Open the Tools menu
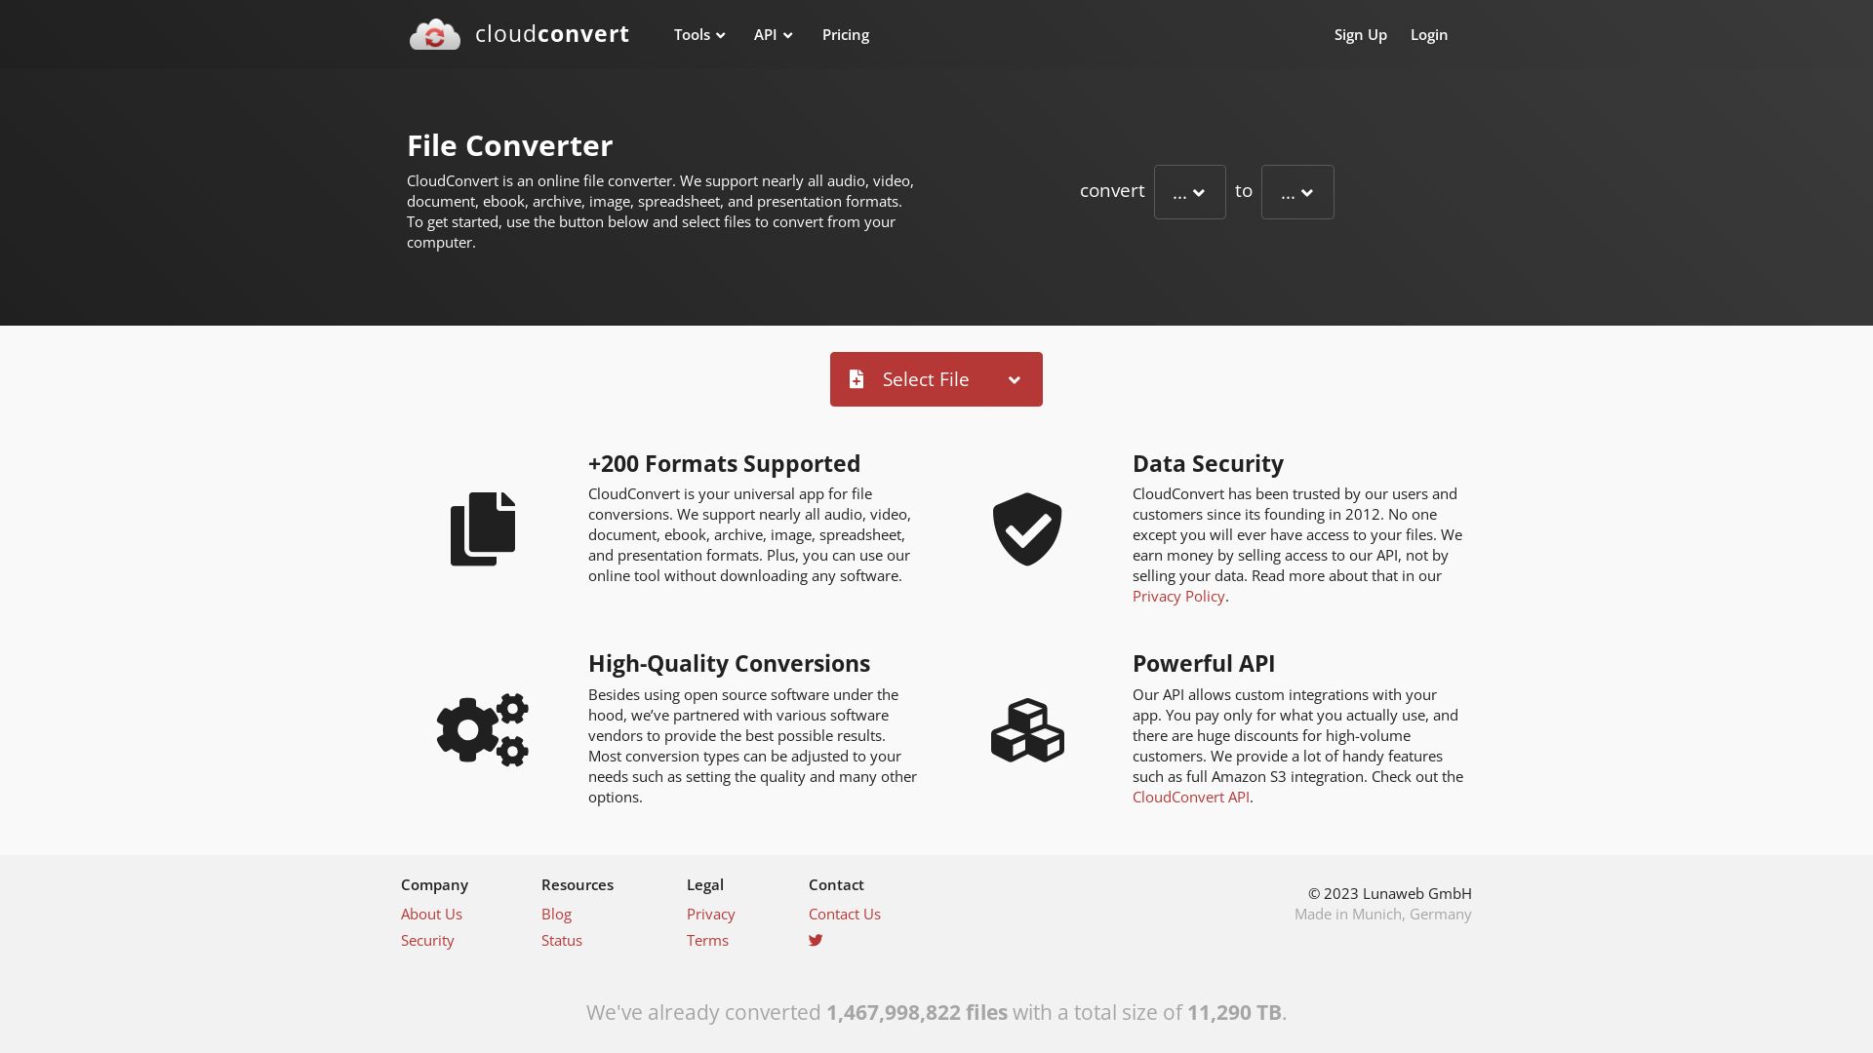Viewport: 1873px width, 1053px height. pos(698,33)
